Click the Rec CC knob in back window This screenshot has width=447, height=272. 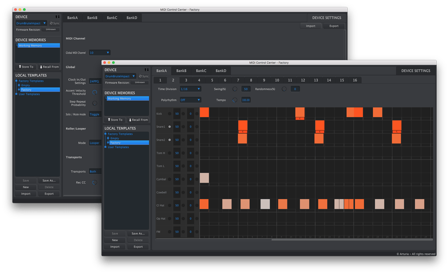95,182
